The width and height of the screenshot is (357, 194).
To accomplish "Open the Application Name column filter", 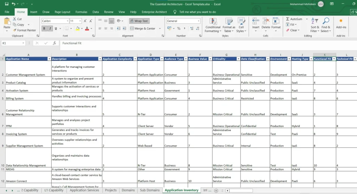I will point(49,59).
